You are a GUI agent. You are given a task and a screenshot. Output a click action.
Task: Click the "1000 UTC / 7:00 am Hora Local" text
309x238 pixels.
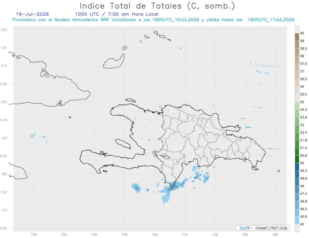point(117,14)
